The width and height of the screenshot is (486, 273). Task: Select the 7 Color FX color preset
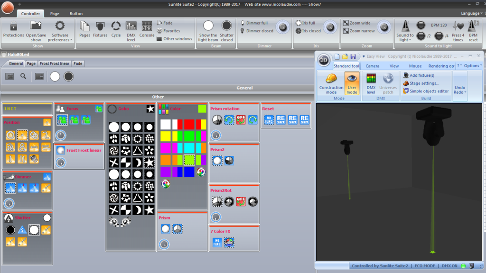tap(229, 242)
